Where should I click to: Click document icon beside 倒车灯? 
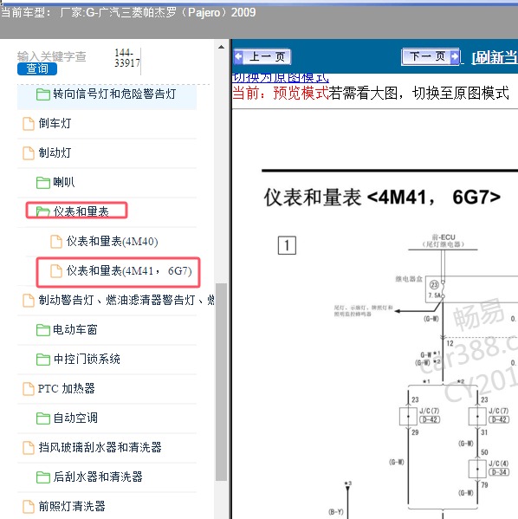[29, 124]
